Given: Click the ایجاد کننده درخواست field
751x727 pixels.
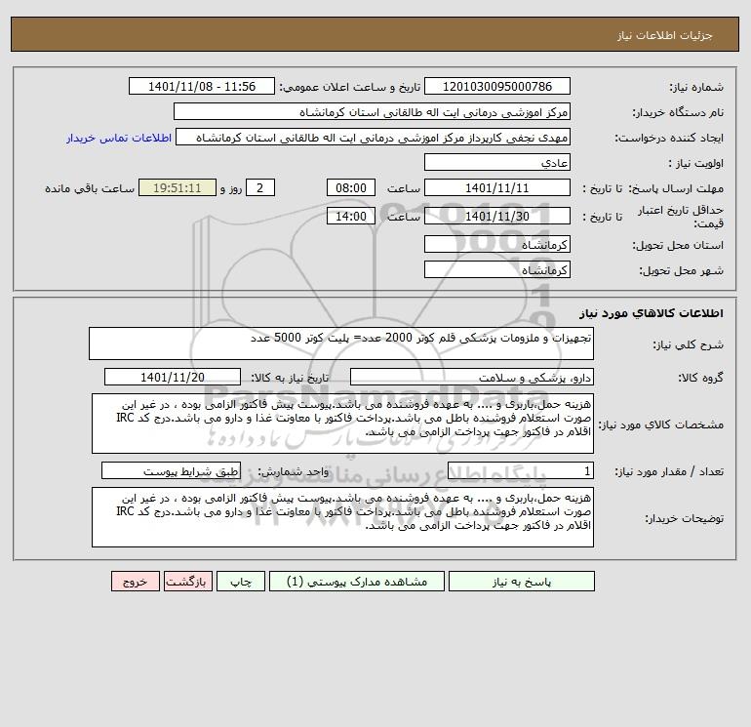Looking at the screenshot, I should tap(373, 137).
